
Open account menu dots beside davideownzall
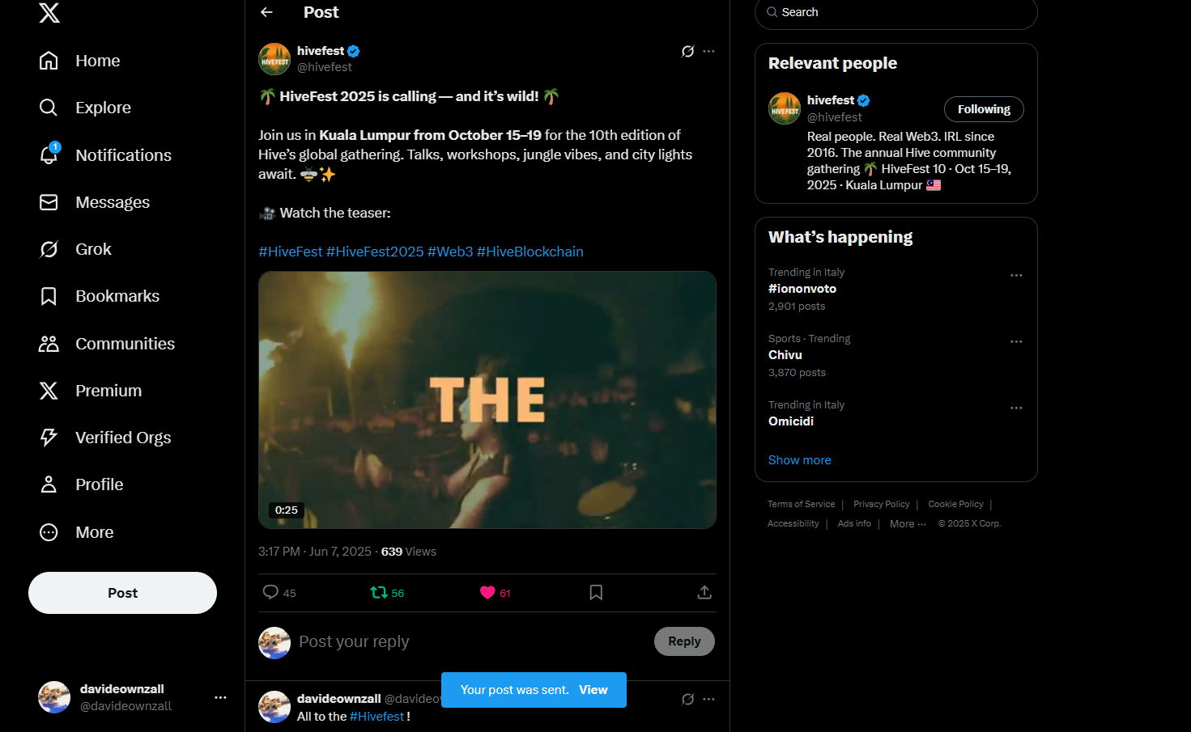(x=220, y=697)
